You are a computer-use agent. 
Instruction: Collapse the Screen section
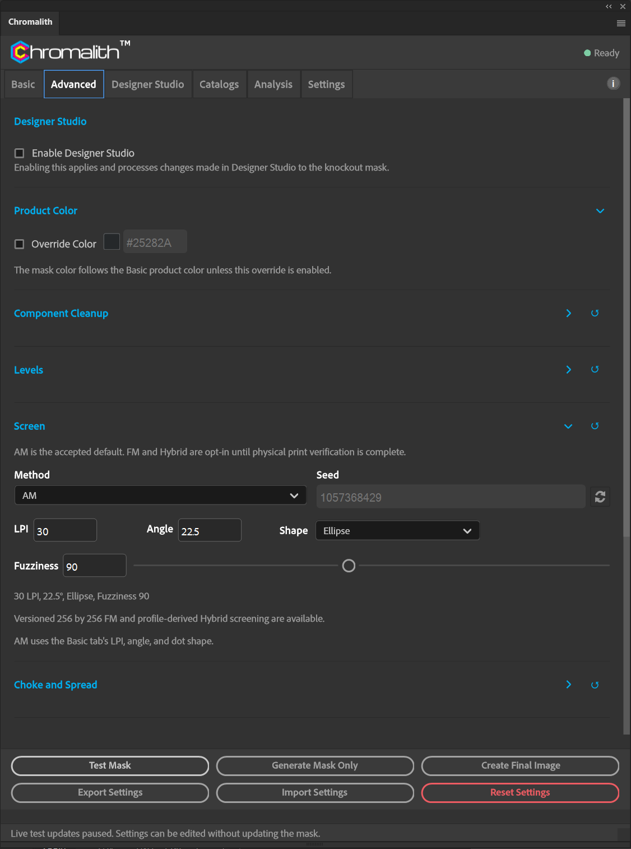point(568,426)
